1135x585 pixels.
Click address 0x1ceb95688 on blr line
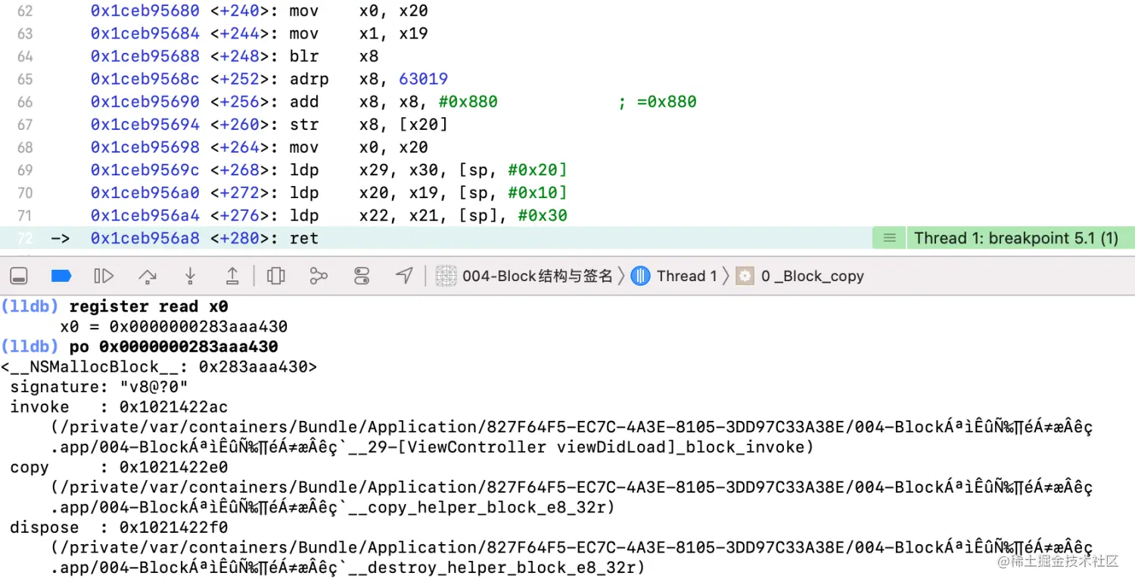click(x=145, y=57)
